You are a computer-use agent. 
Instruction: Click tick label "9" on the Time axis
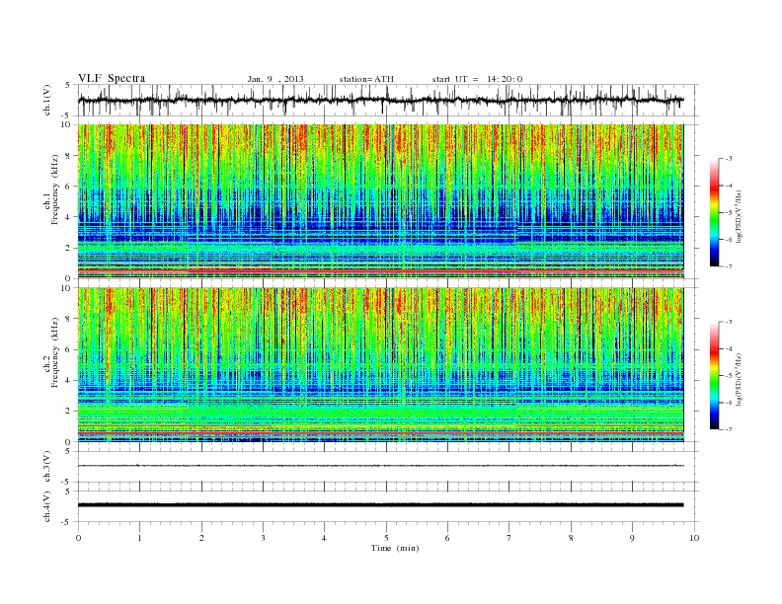tap(632, 538)
